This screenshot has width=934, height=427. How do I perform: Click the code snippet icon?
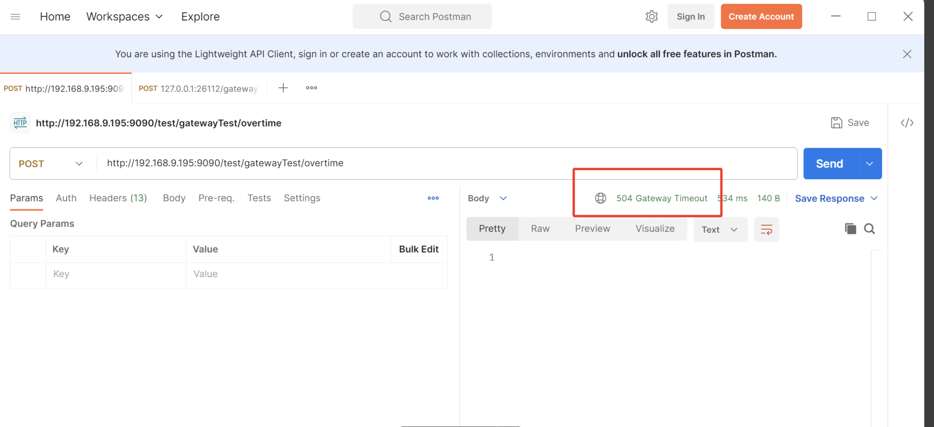click(x=907, y=123)
